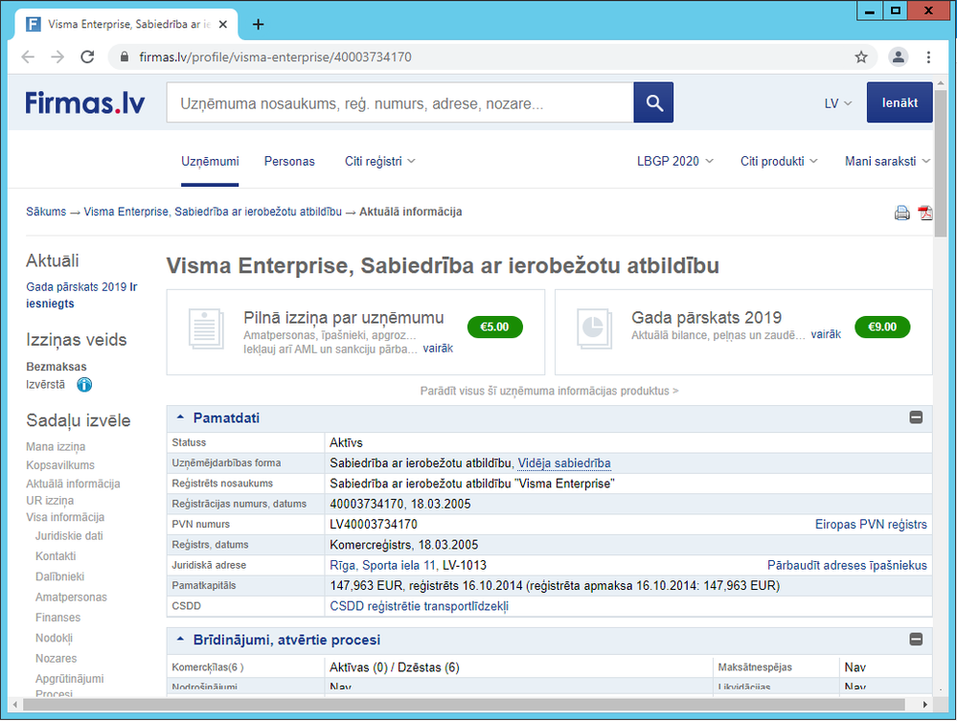Open Amatpersonas in sidebar

[x=71, y=597]
